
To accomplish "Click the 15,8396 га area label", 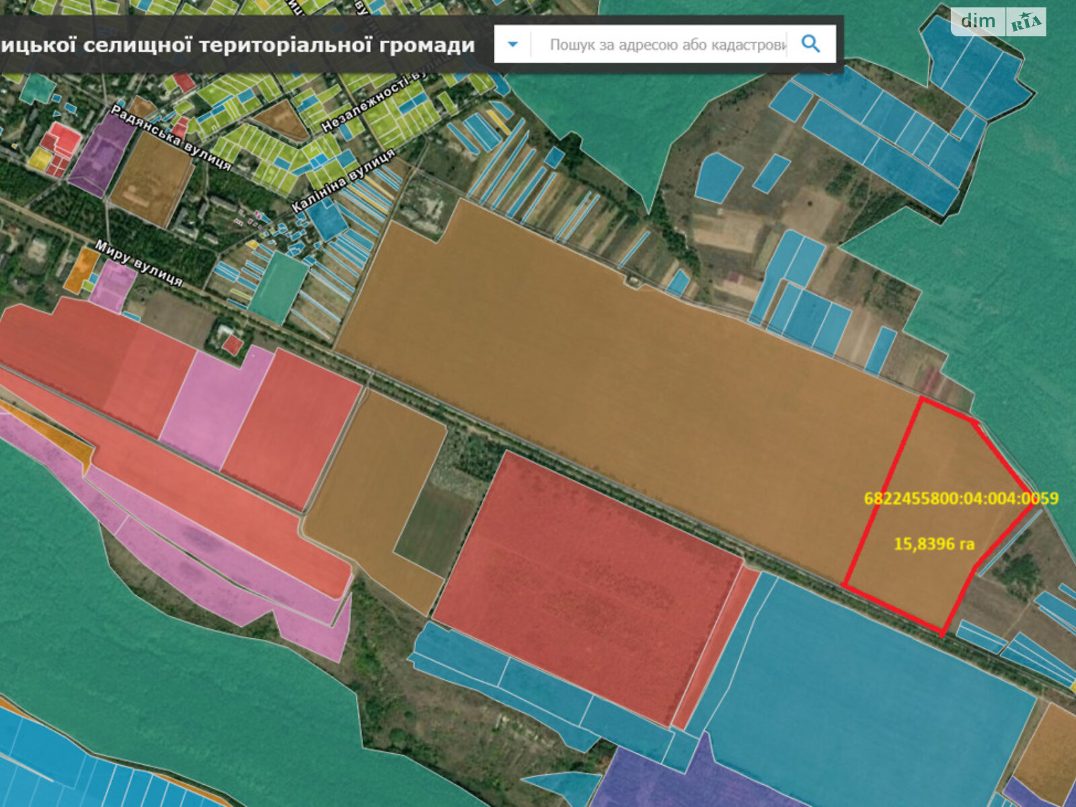I will pos(933,543).
